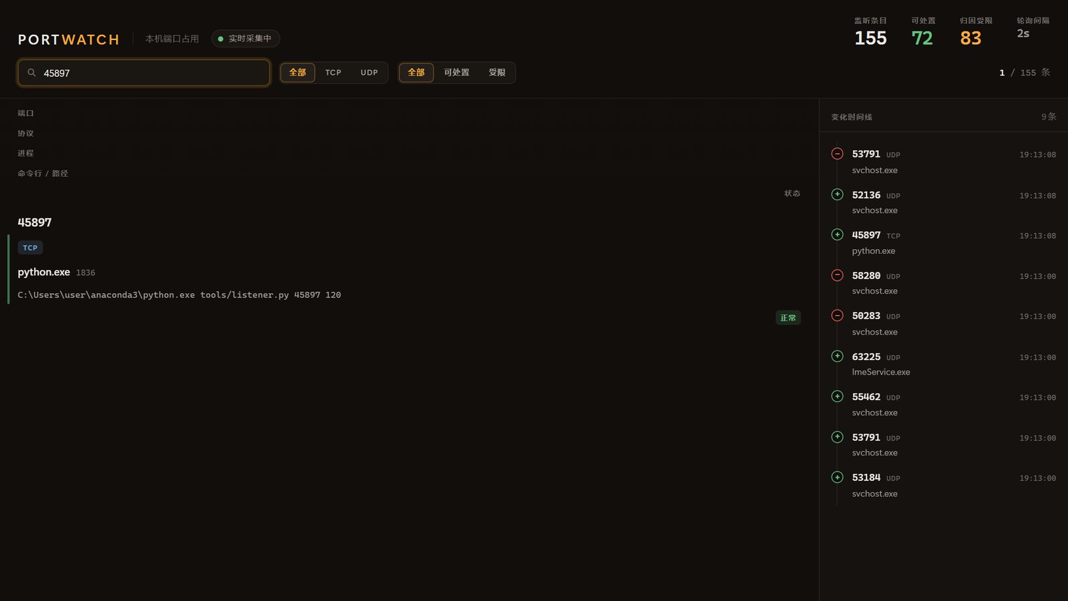
Task: Click the red minus icon beside 53791 at 19:13:08
Action: click(x=837, y=154)
